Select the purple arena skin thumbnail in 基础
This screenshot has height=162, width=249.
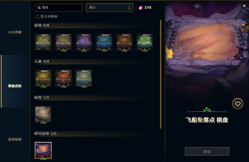[84, 42]
